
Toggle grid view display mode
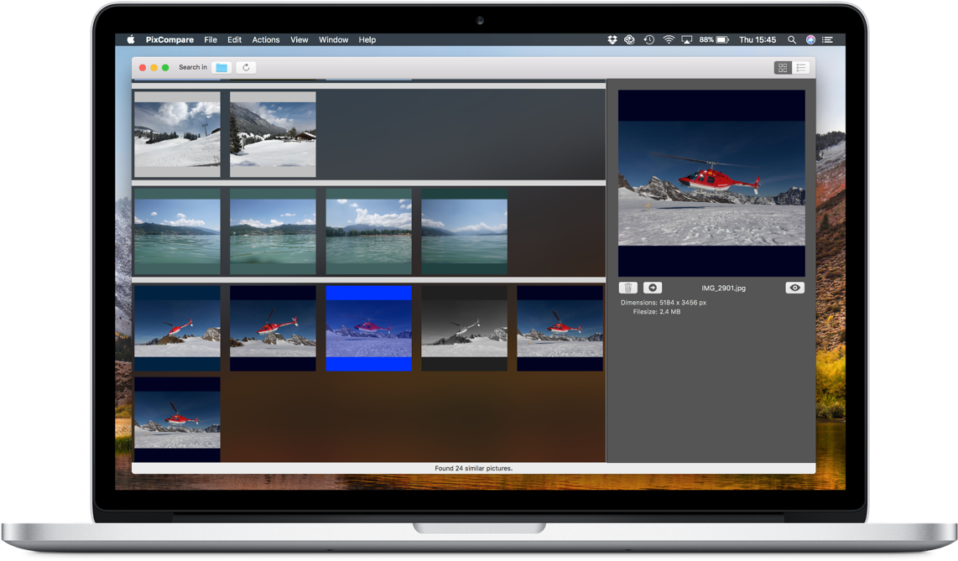coord(782,67)
